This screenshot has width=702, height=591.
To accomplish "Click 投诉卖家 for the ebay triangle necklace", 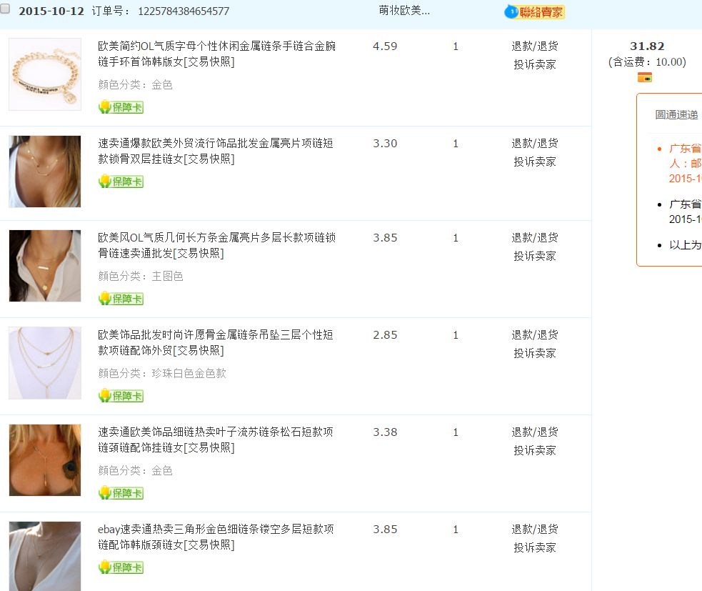I will click(x=534, y=547).
